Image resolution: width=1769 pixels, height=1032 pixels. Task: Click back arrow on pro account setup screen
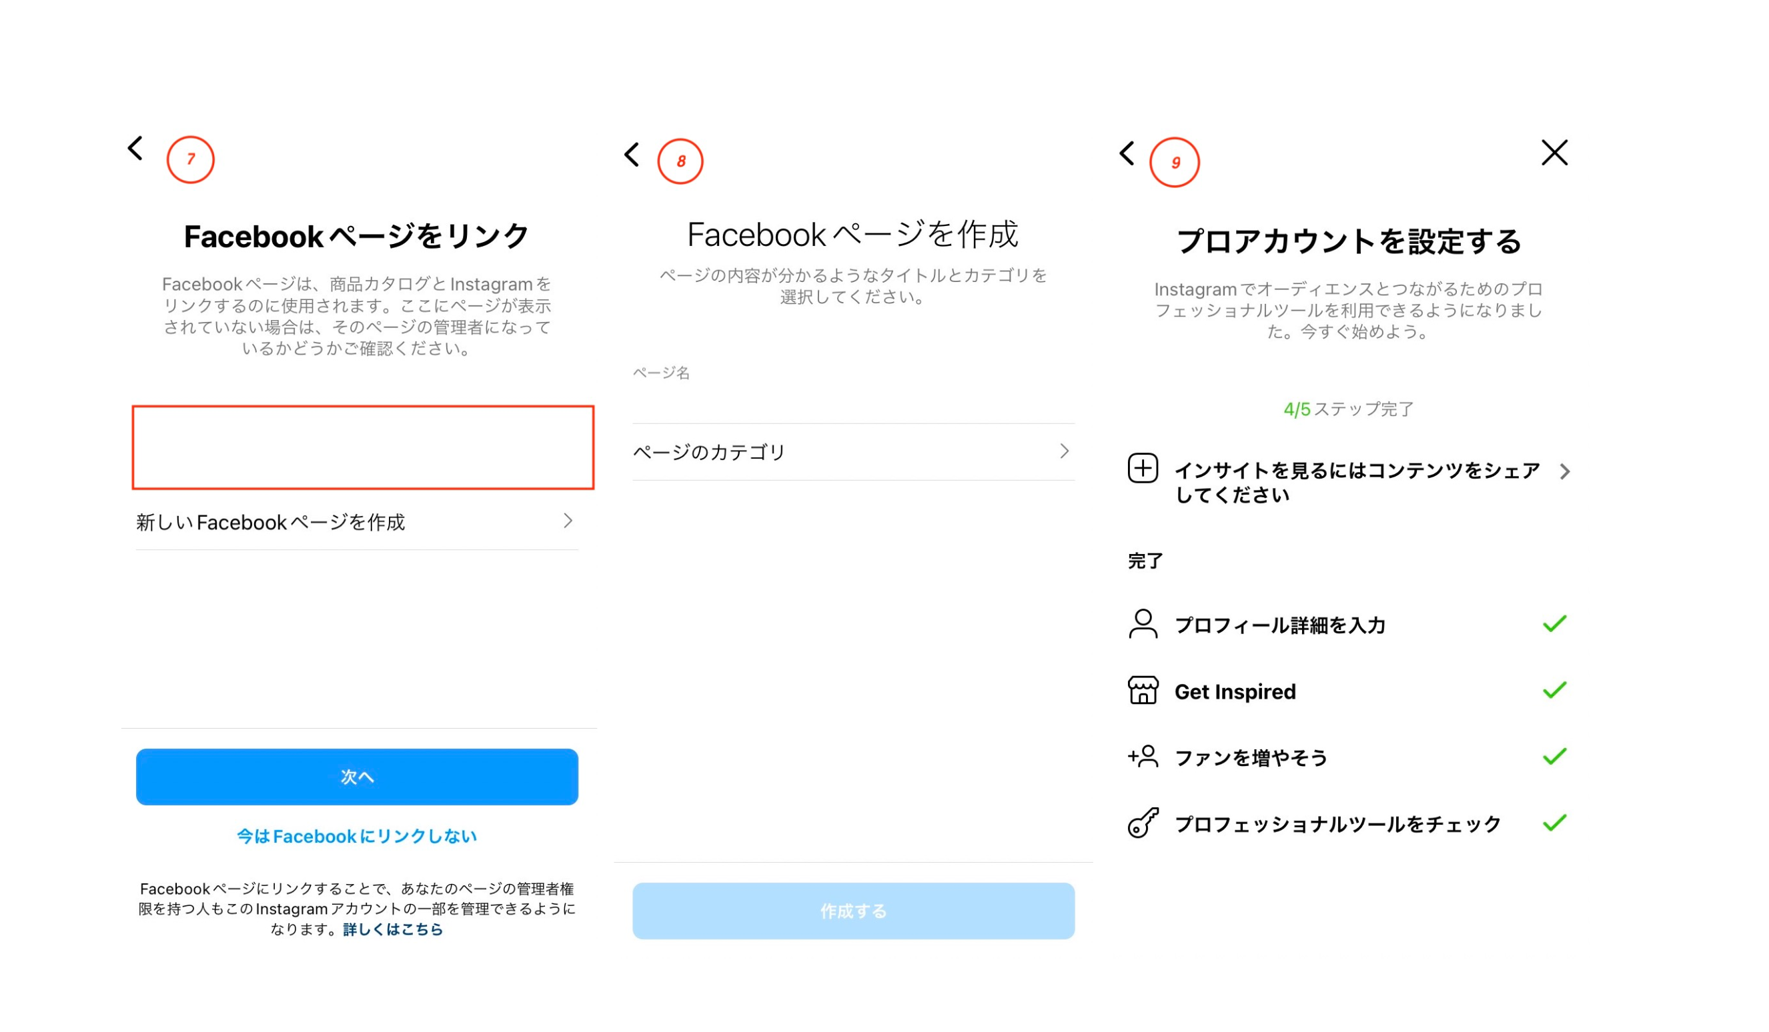click(x=1127, y=153)
